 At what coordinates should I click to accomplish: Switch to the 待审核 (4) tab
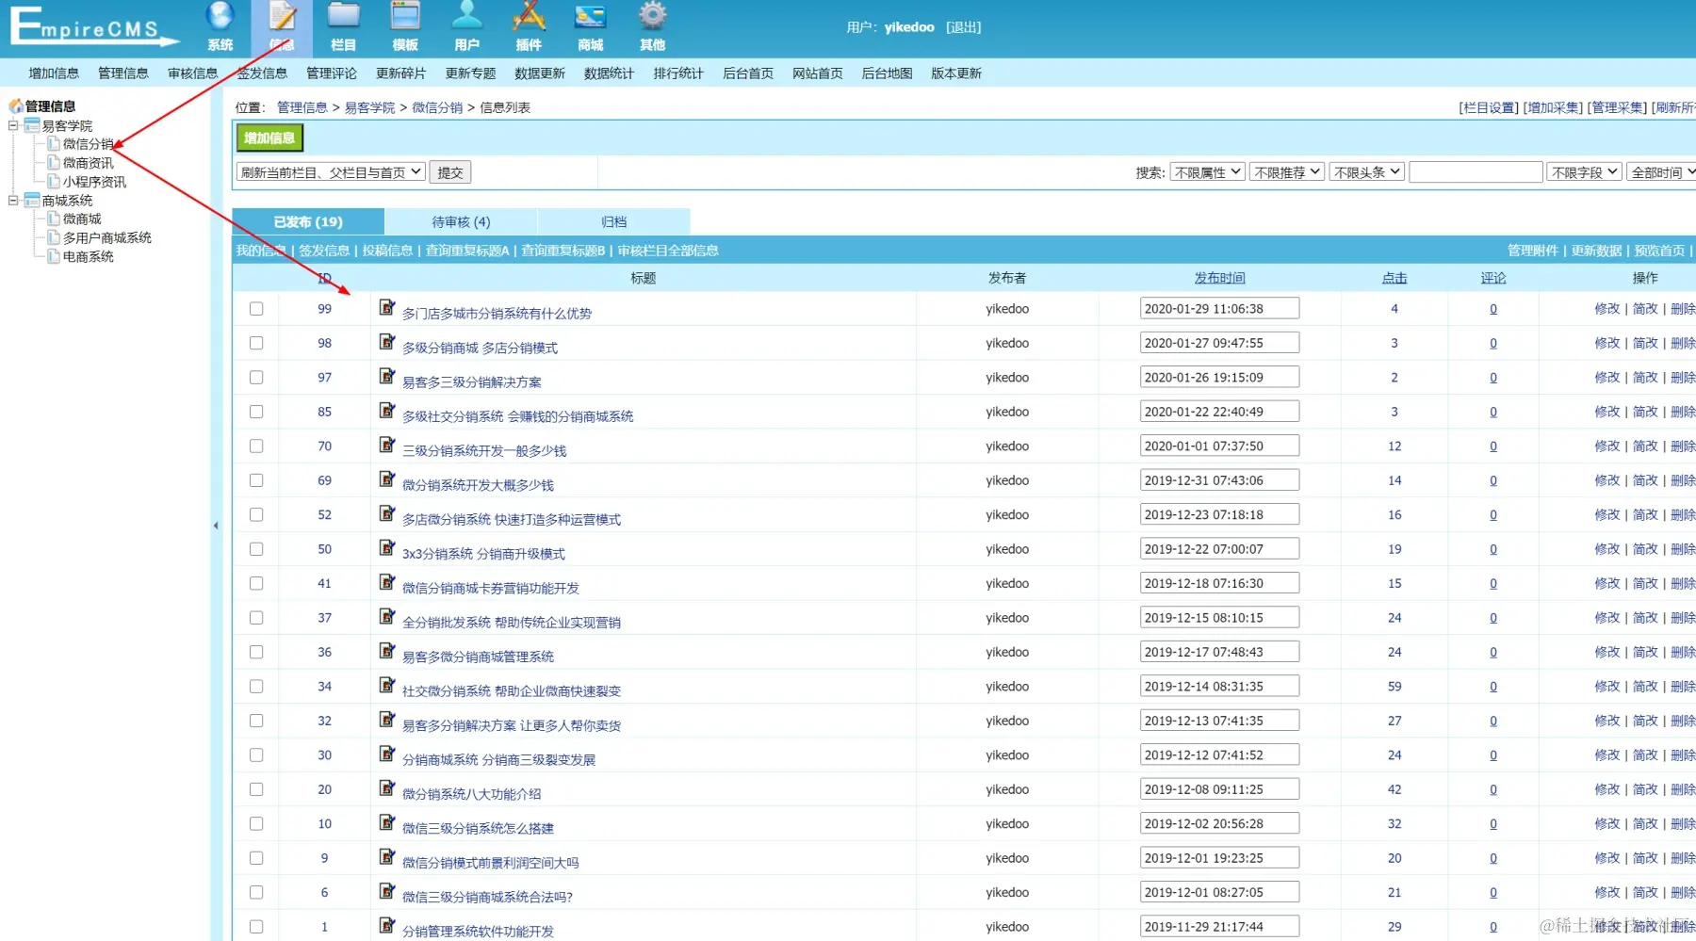461,221
